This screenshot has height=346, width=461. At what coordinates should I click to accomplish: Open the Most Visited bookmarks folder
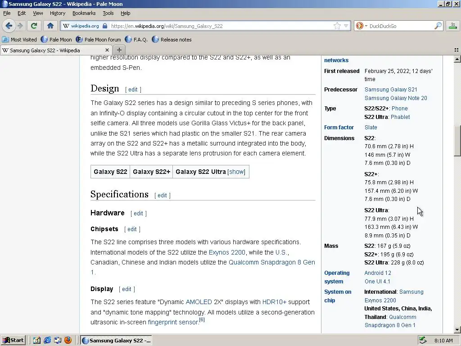point(19,40)
